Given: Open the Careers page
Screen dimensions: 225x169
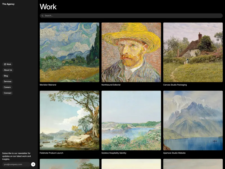Looking at the screenshot, I should point(7,87).
